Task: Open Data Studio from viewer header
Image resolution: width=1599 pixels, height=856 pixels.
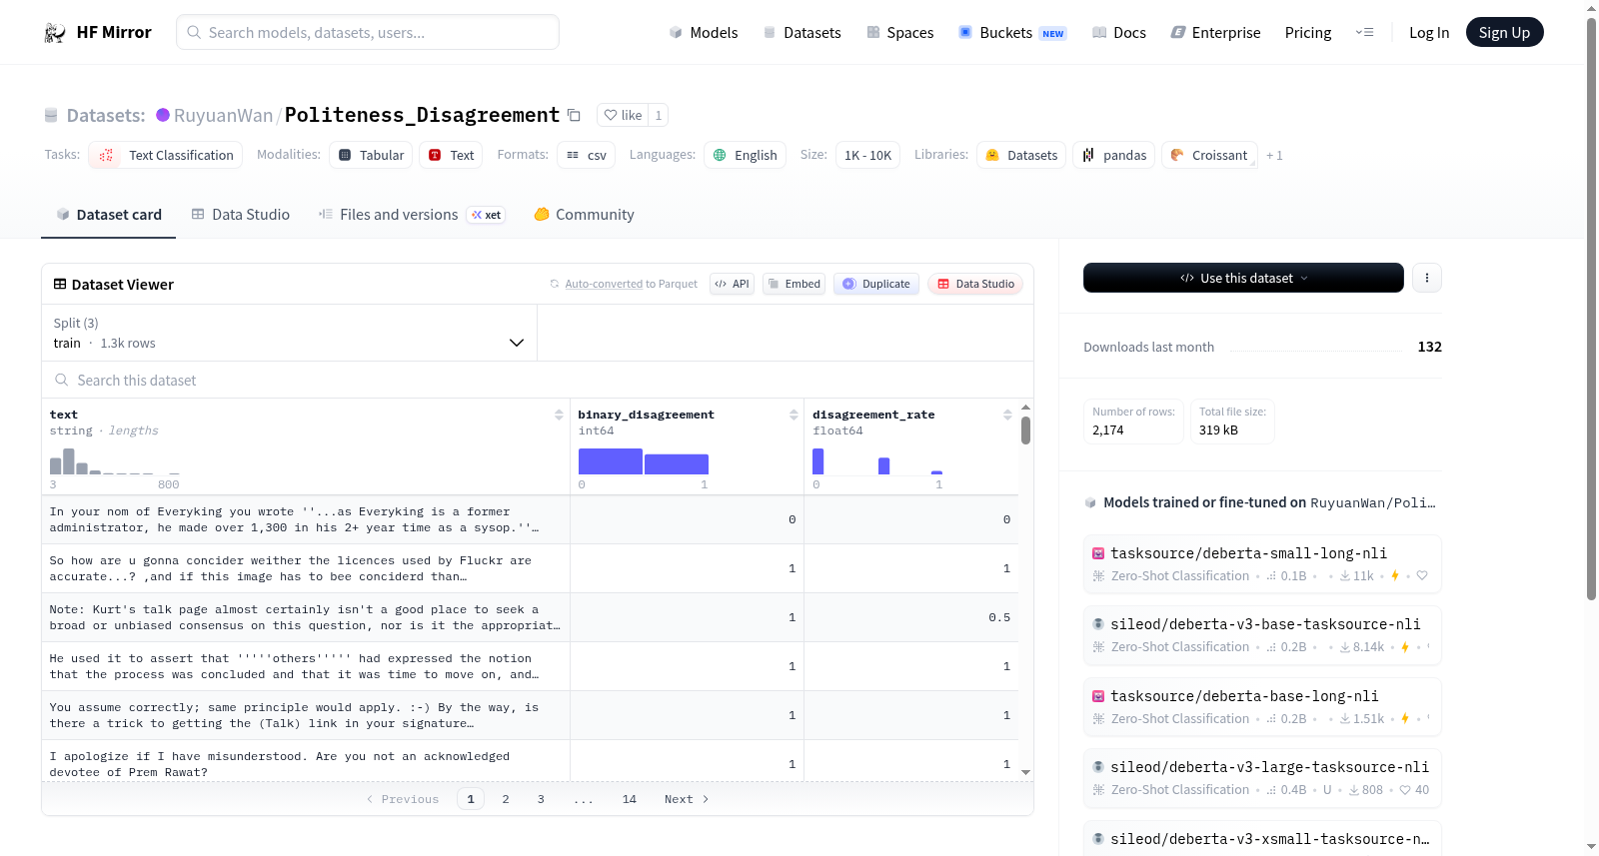Action: point(975,284)
